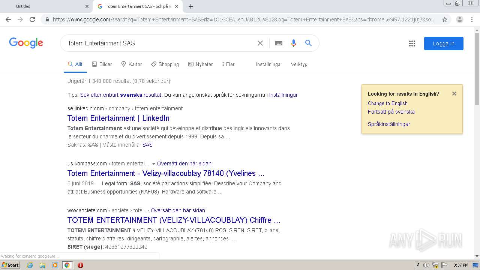
Task: Click the browser forward arrow
Action: point(20,19)
